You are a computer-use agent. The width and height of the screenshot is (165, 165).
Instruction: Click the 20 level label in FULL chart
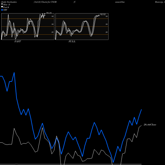click(107, 32)
